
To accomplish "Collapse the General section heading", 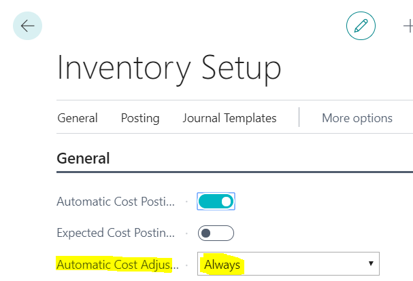I will pos(83,158).
